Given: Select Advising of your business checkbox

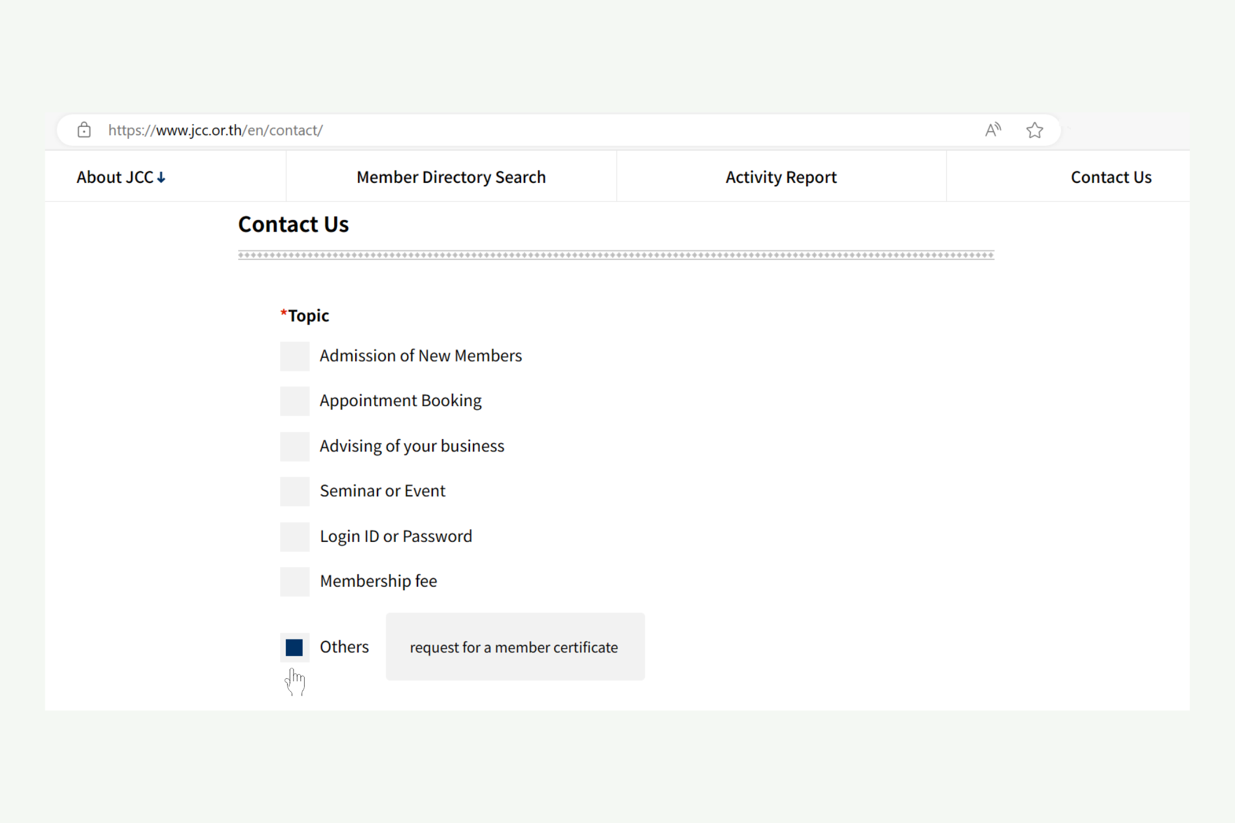Looking at the screenshot, I should click(295, 446).
